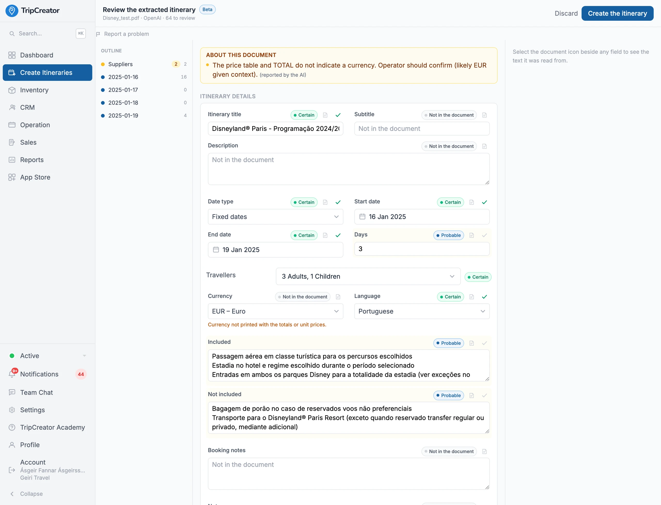
Task: Open source document icon for Included
Action: [471, 343]
